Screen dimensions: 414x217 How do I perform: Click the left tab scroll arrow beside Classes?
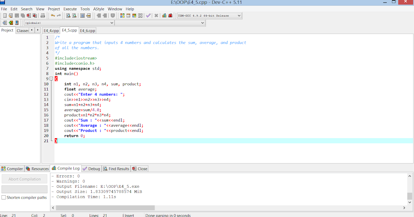click(x=32, y=30)
